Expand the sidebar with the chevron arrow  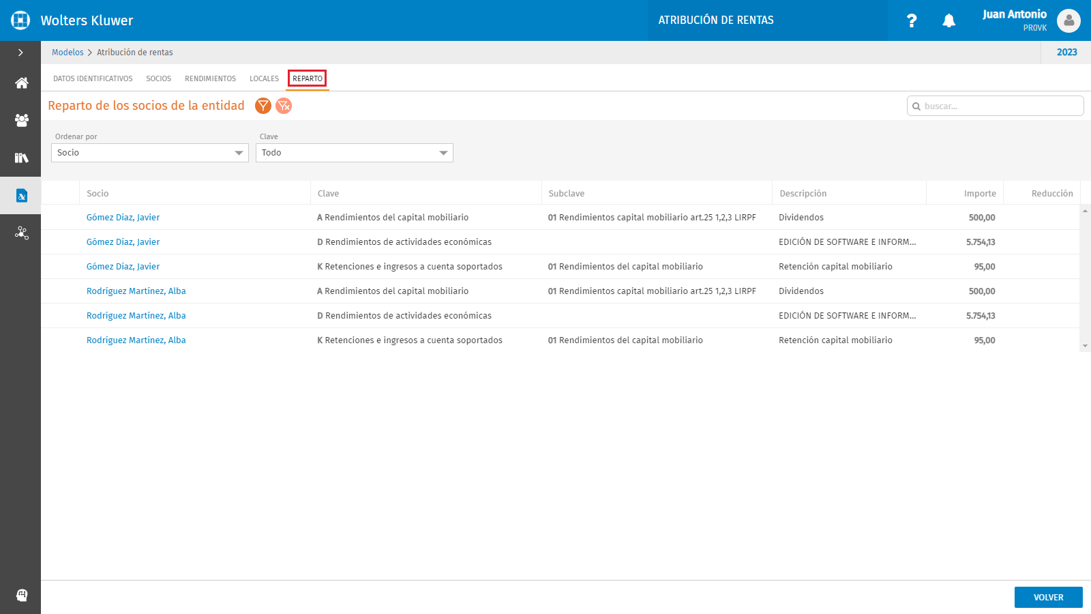[x=20, y=53]
